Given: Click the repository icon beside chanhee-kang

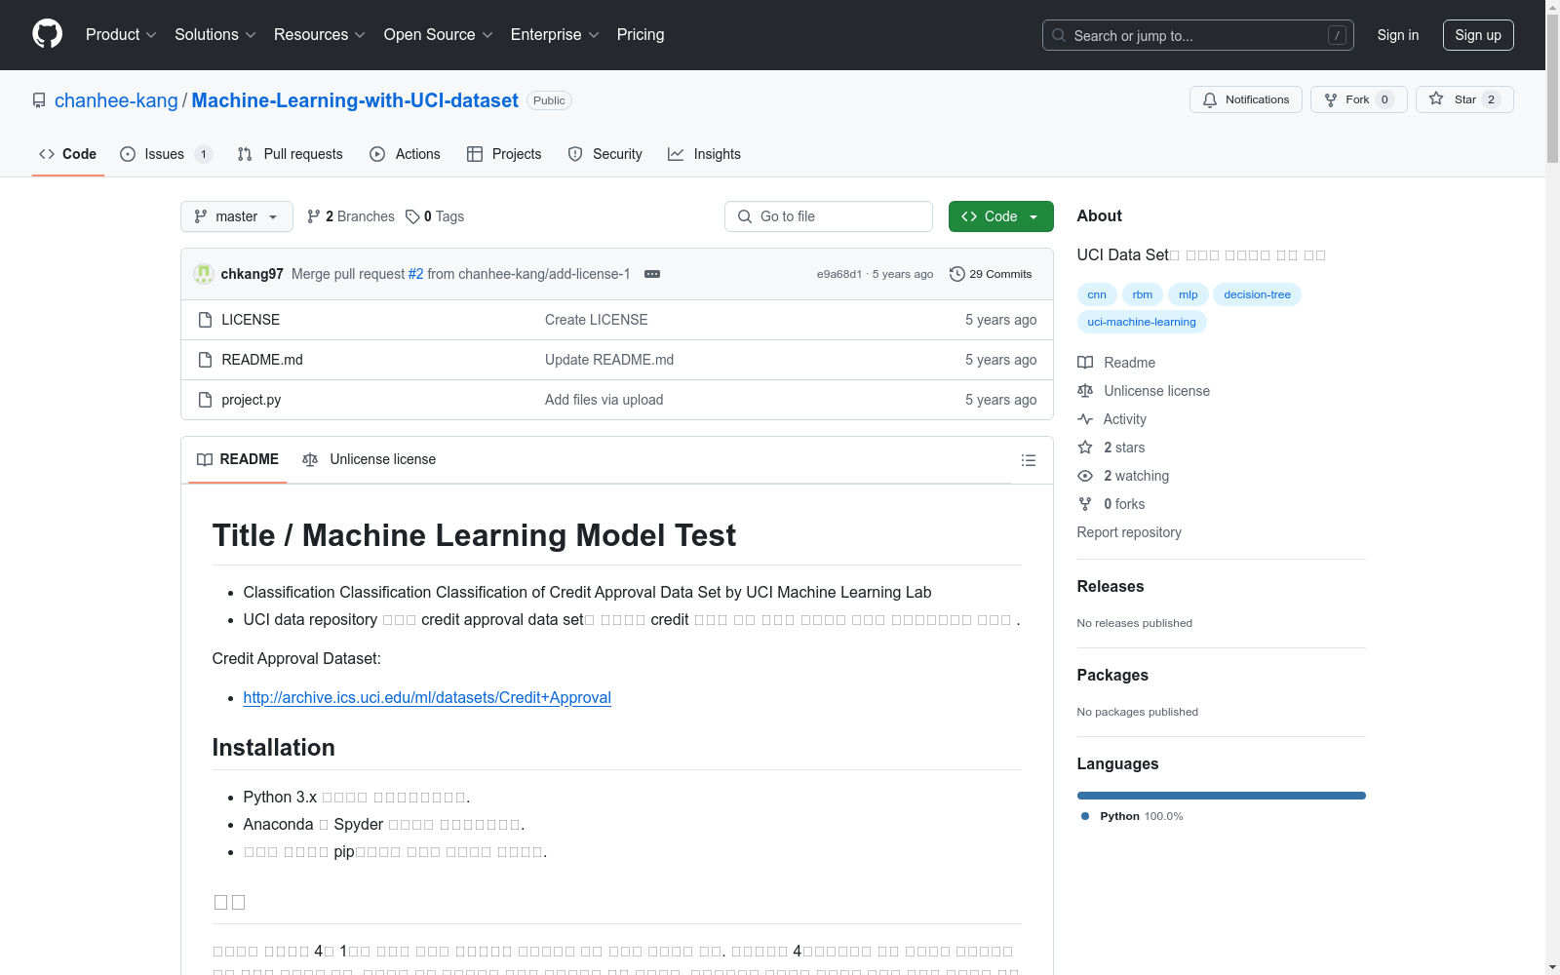Looking at the screenshot, I should [x=39, y=100].
